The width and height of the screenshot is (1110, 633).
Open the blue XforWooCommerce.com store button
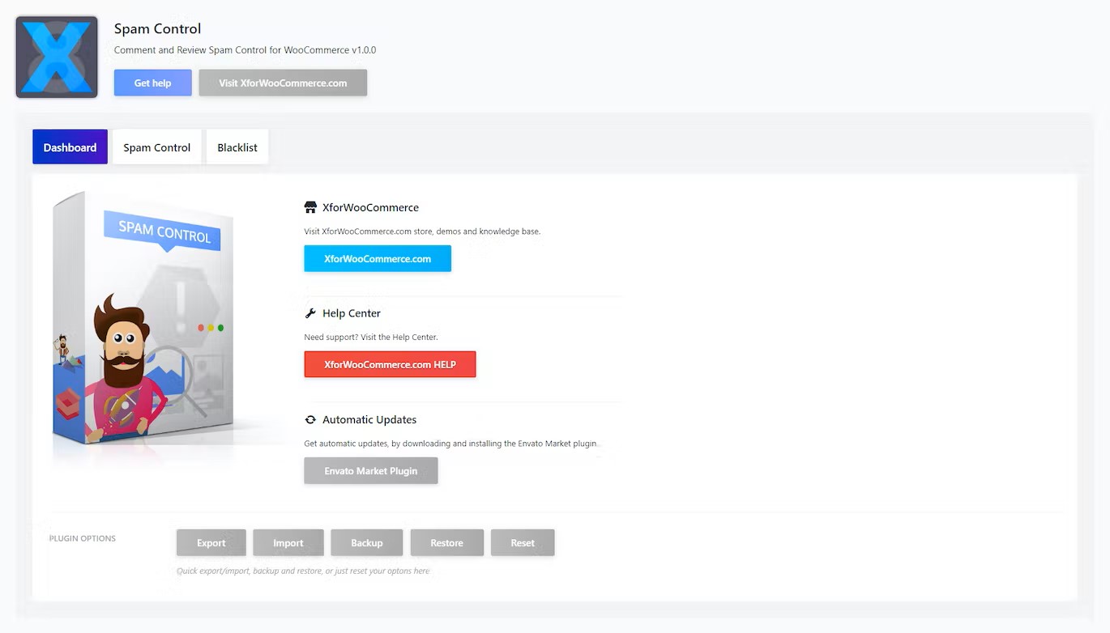378,259
